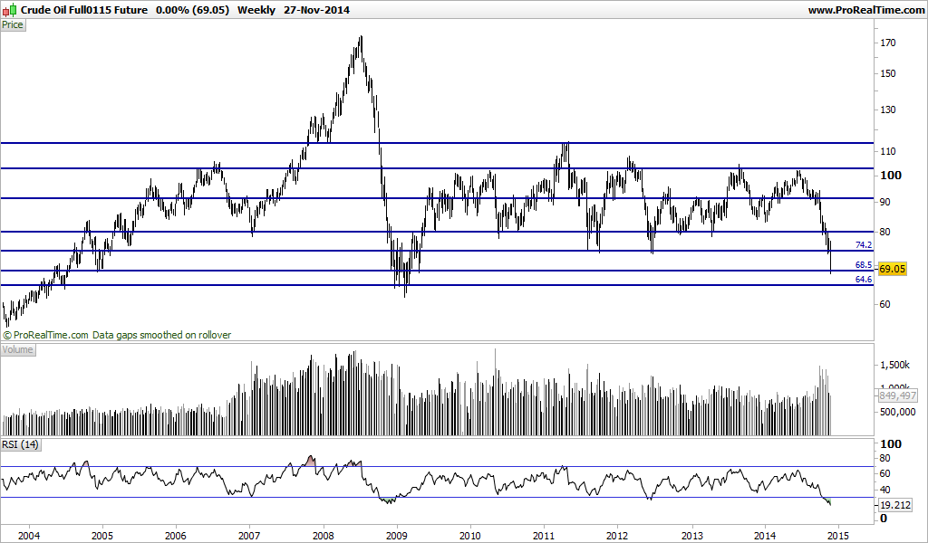928x543 pixels.
Task: Click the www.ProRealTime.com link
Action: 865,10
